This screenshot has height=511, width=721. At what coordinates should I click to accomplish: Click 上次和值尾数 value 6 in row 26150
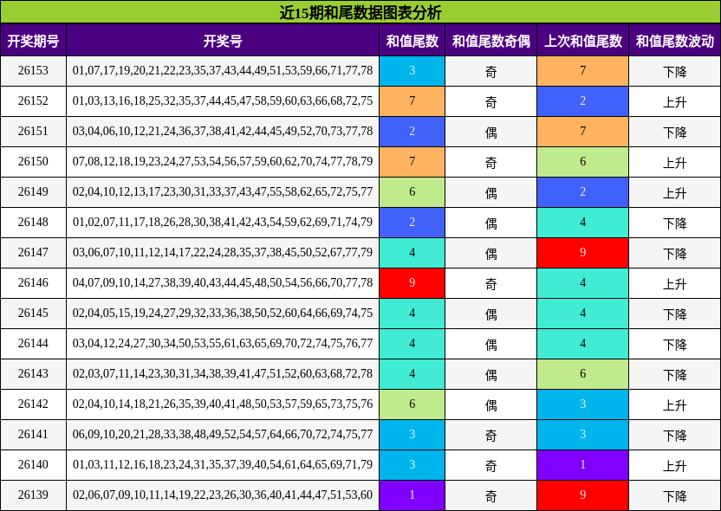pos(582,162)
